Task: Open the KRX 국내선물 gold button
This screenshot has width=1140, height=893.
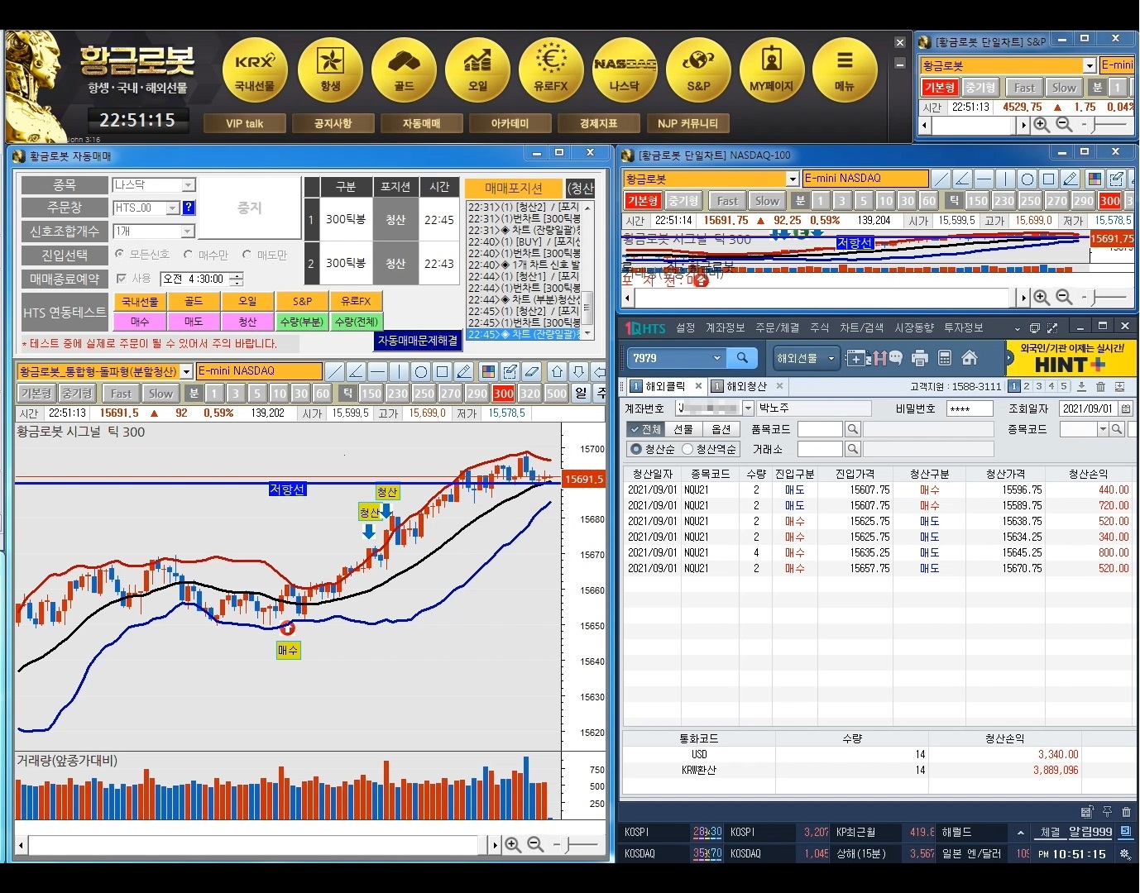Action: (x=255, y=69)
